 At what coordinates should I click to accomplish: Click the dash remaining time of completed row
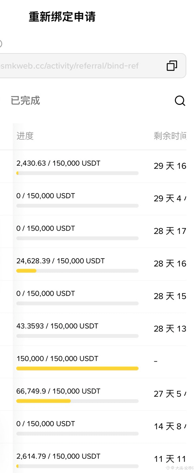point(156,361)
